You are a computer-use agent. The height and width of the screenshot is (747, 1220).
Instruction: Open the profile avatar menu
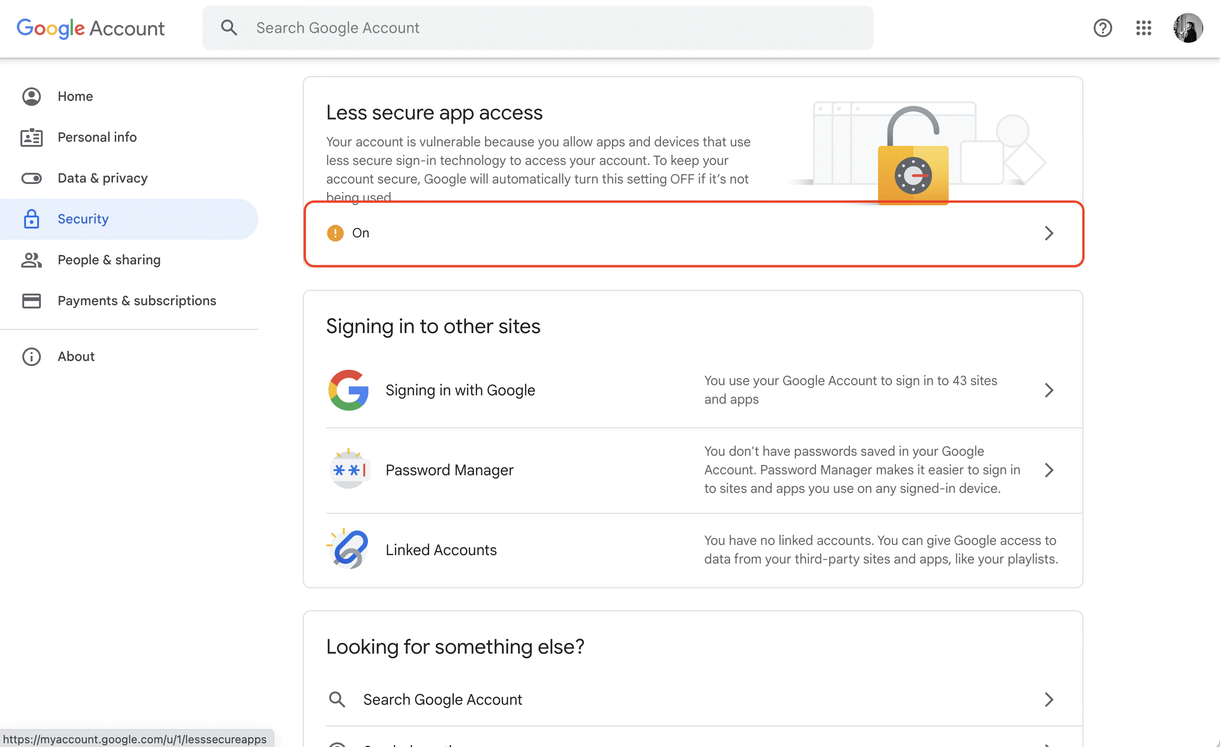[x=1188, y=28]
